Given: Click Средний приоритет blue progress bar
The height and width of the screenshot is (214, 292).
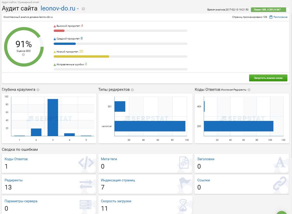Looking at the screenshot, I should pos(65,44).
